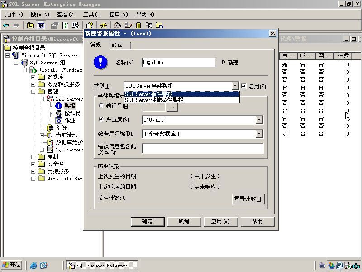
Task: Click the yellow New star toolbar icon
Action: coord(103,25)
